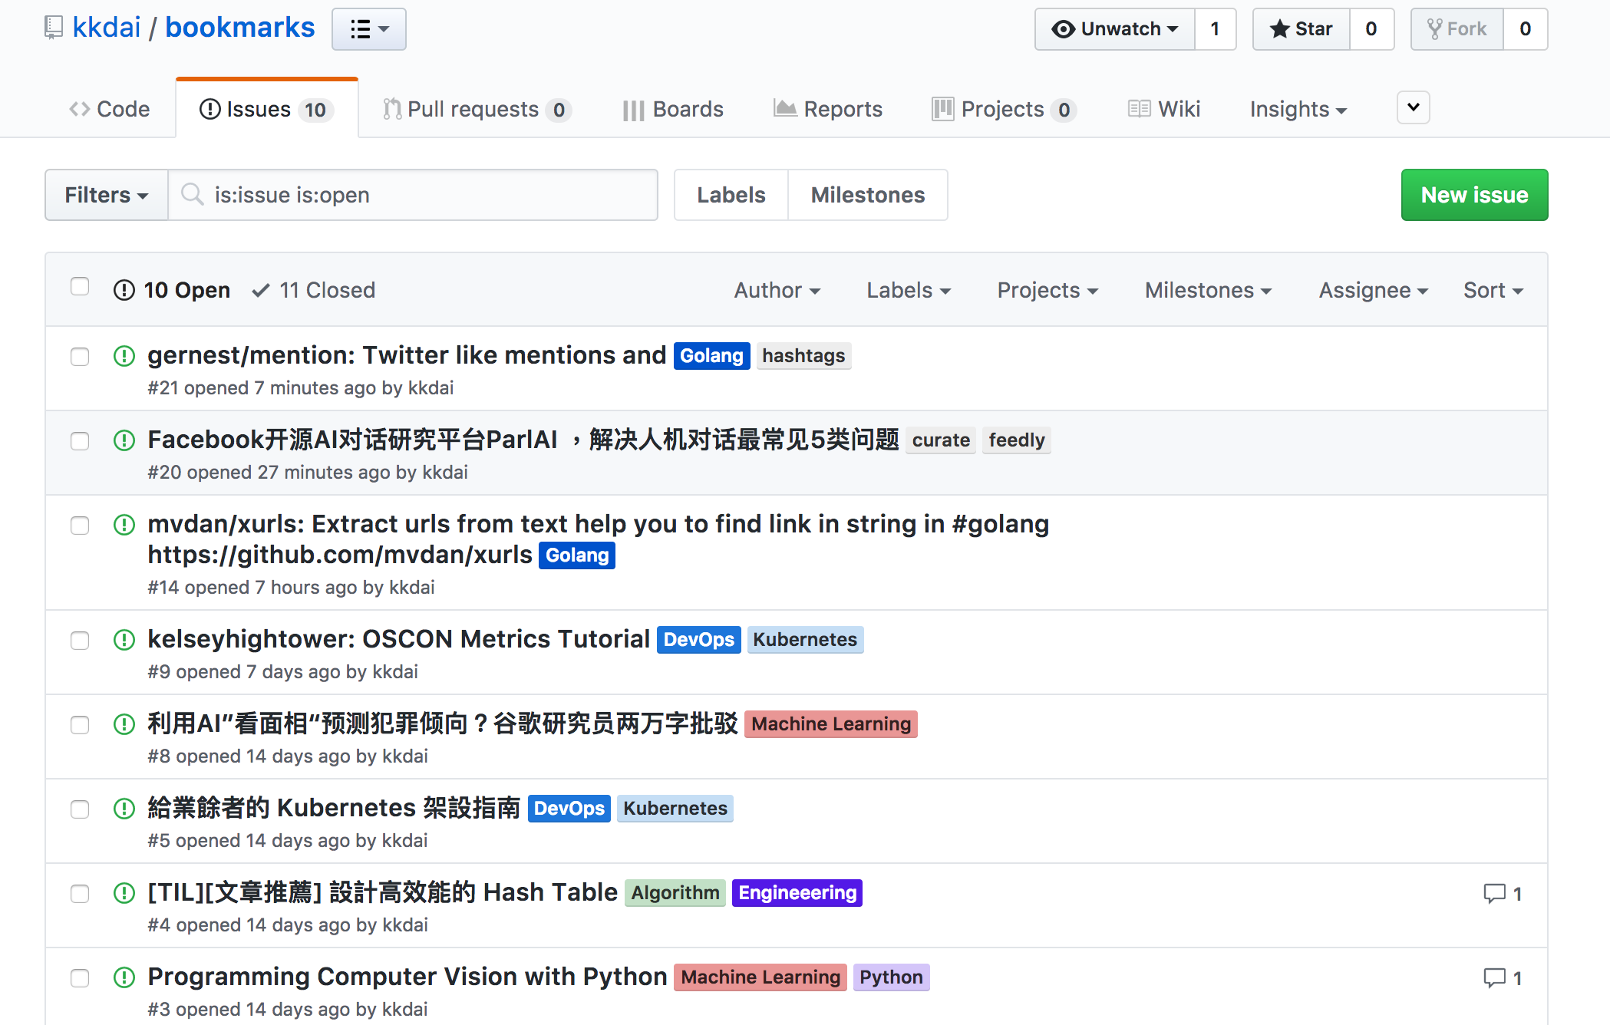Click the repository book icon beside kkdai
The width and height of the screenshot is (1610, 1025).
click(x=53, y=28)
